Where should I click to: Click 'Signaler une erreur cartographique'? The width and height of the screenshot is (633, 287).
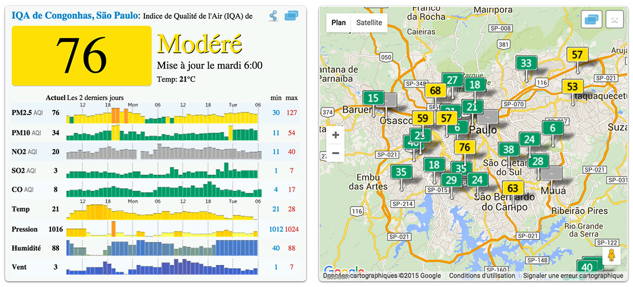[573, 276]
